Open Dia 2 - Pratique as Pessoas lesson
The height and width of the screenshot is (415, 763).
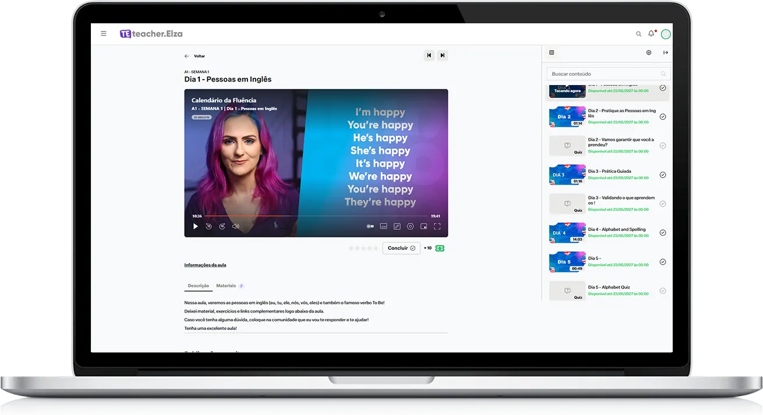(x=622, y=113)
